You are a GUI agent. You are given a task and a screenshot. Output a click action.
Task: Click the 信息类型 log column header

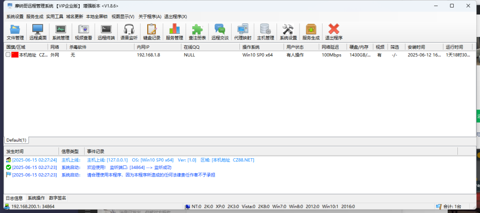(71, 151)
